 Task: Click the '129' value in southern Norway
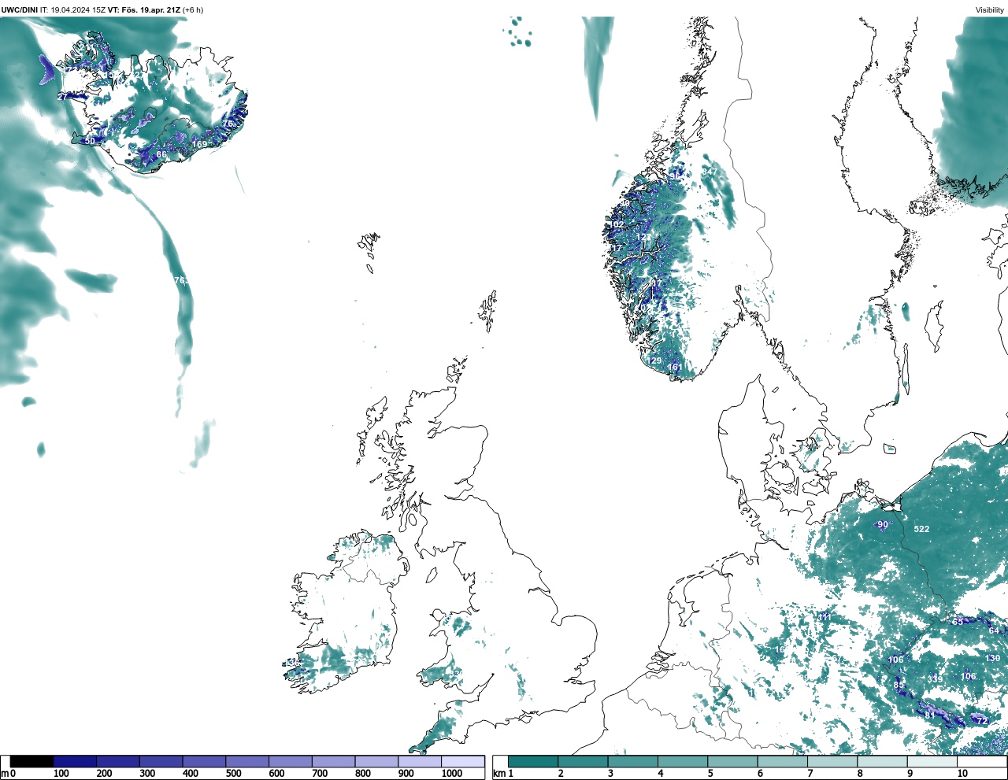(x=655, y=360)
